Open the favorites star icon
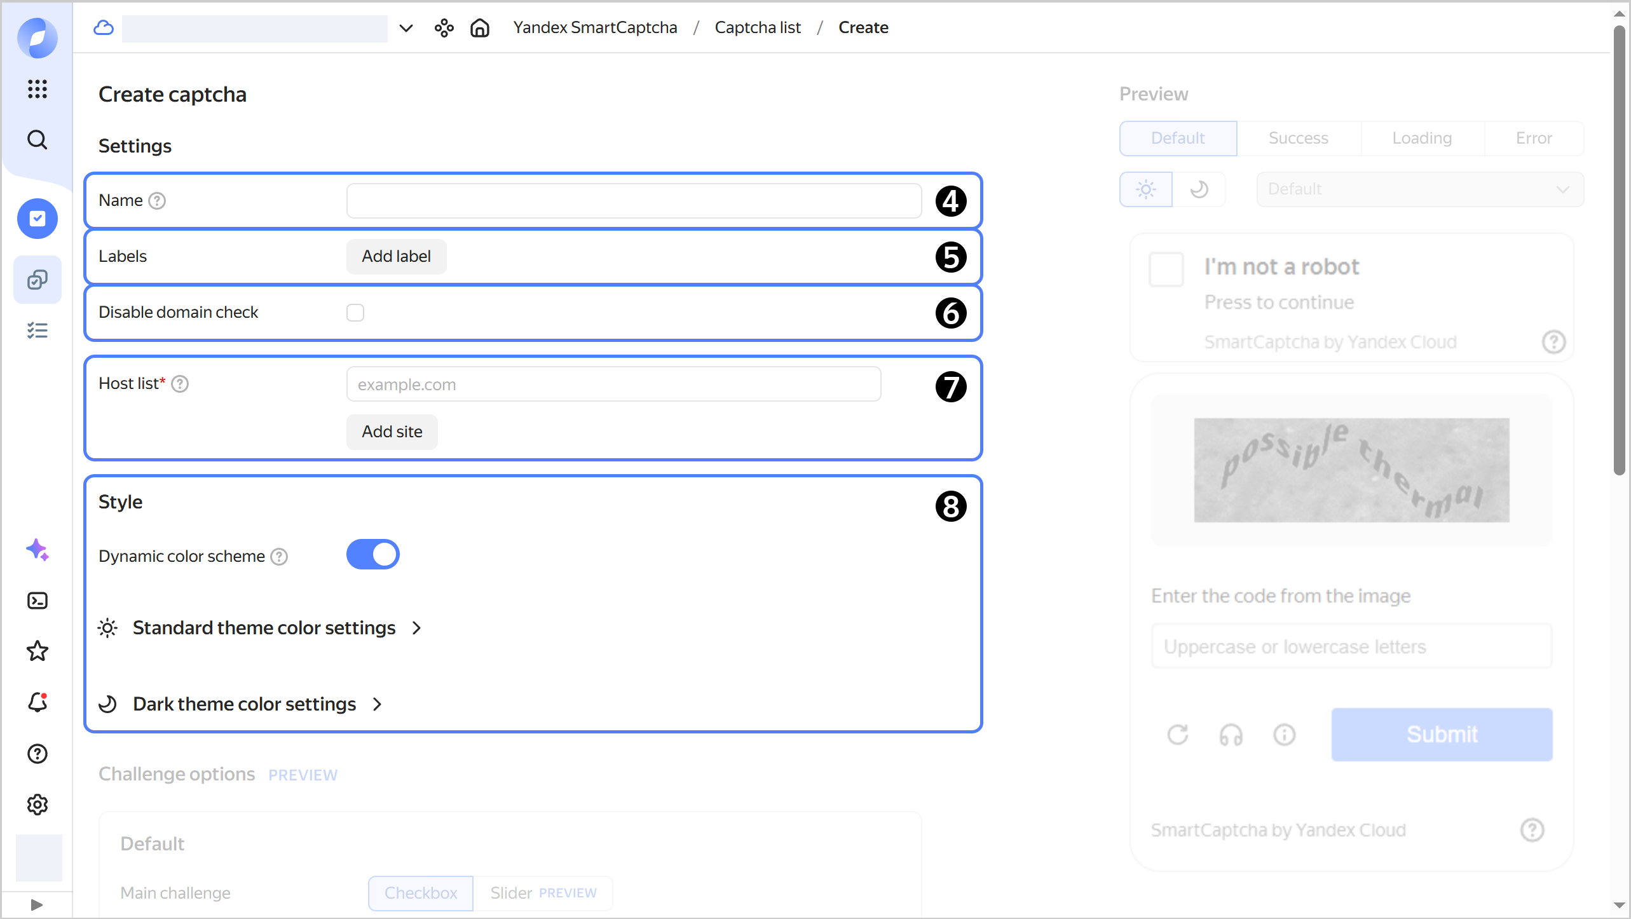Image resolution: width=1631 pixels, height=919 pixels. tap(38, 651)
